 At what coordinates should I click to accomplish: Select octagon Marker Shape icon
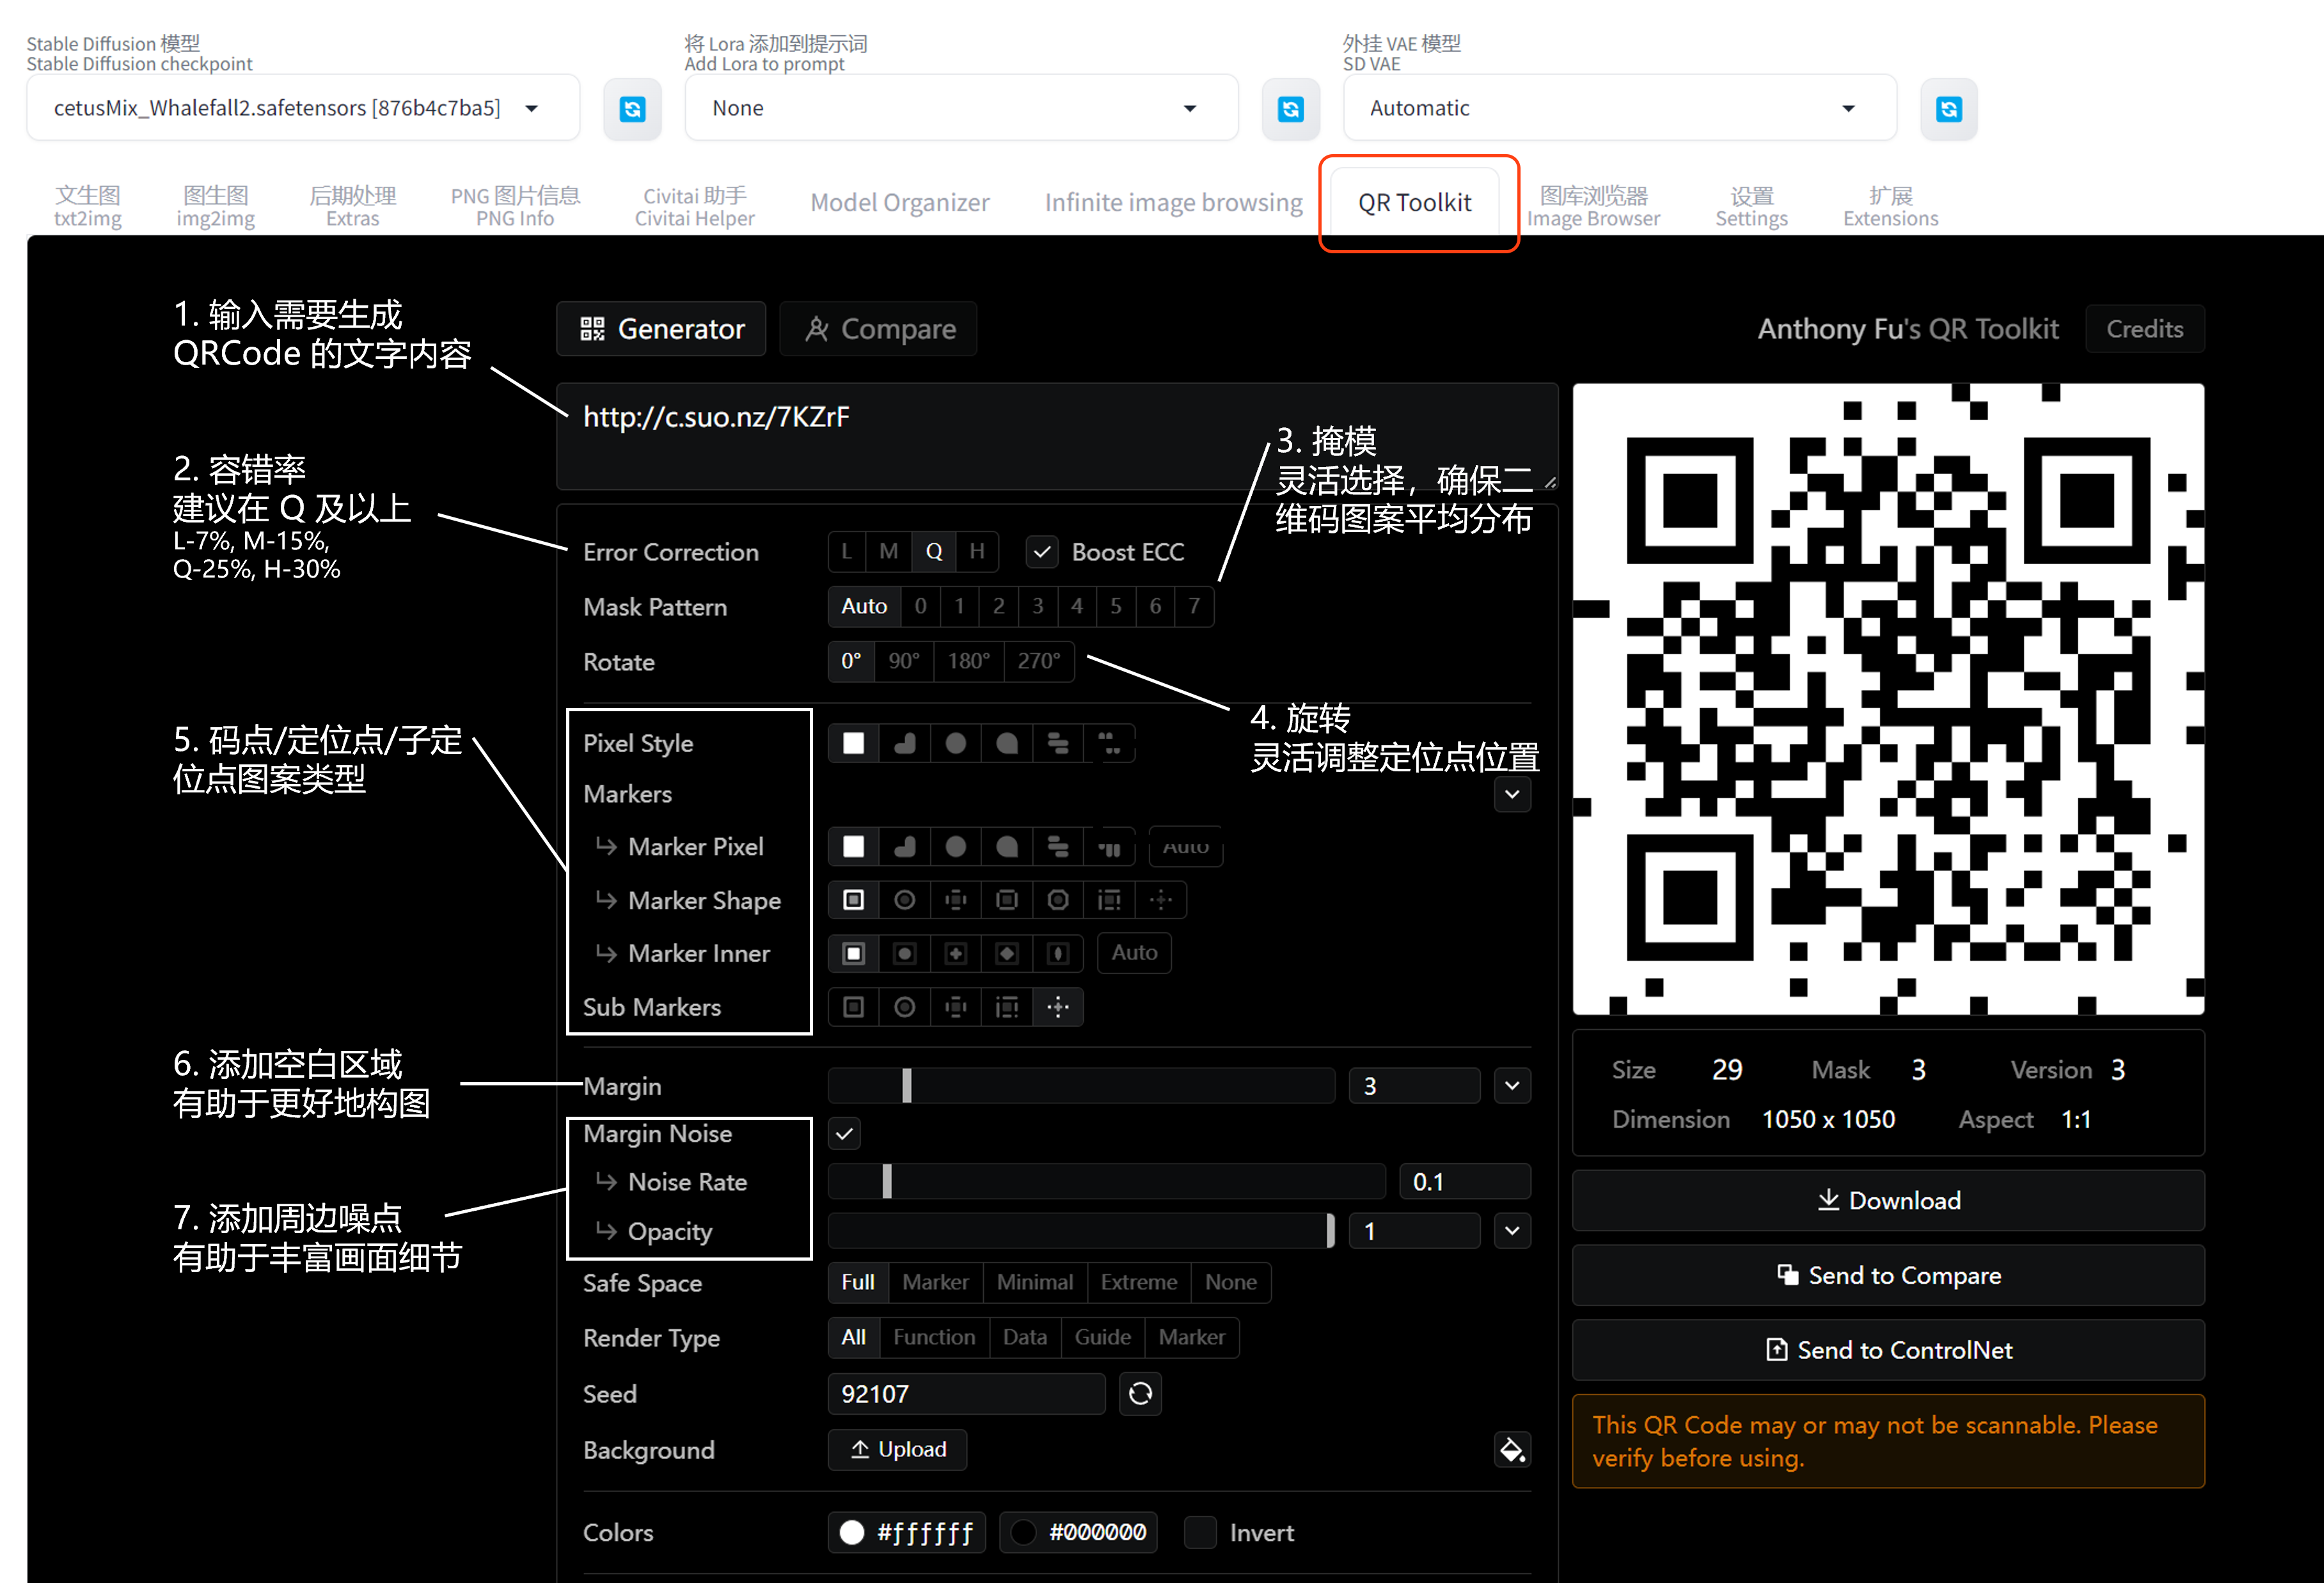(x=1058, y=900)
